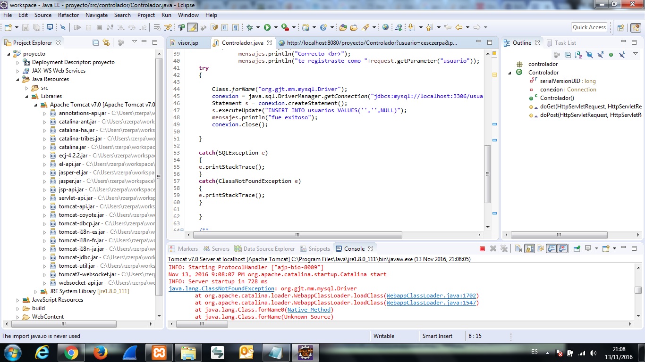
Task: Click the WebappClassLoader.java:1547 link
Action: coord(431,303)
